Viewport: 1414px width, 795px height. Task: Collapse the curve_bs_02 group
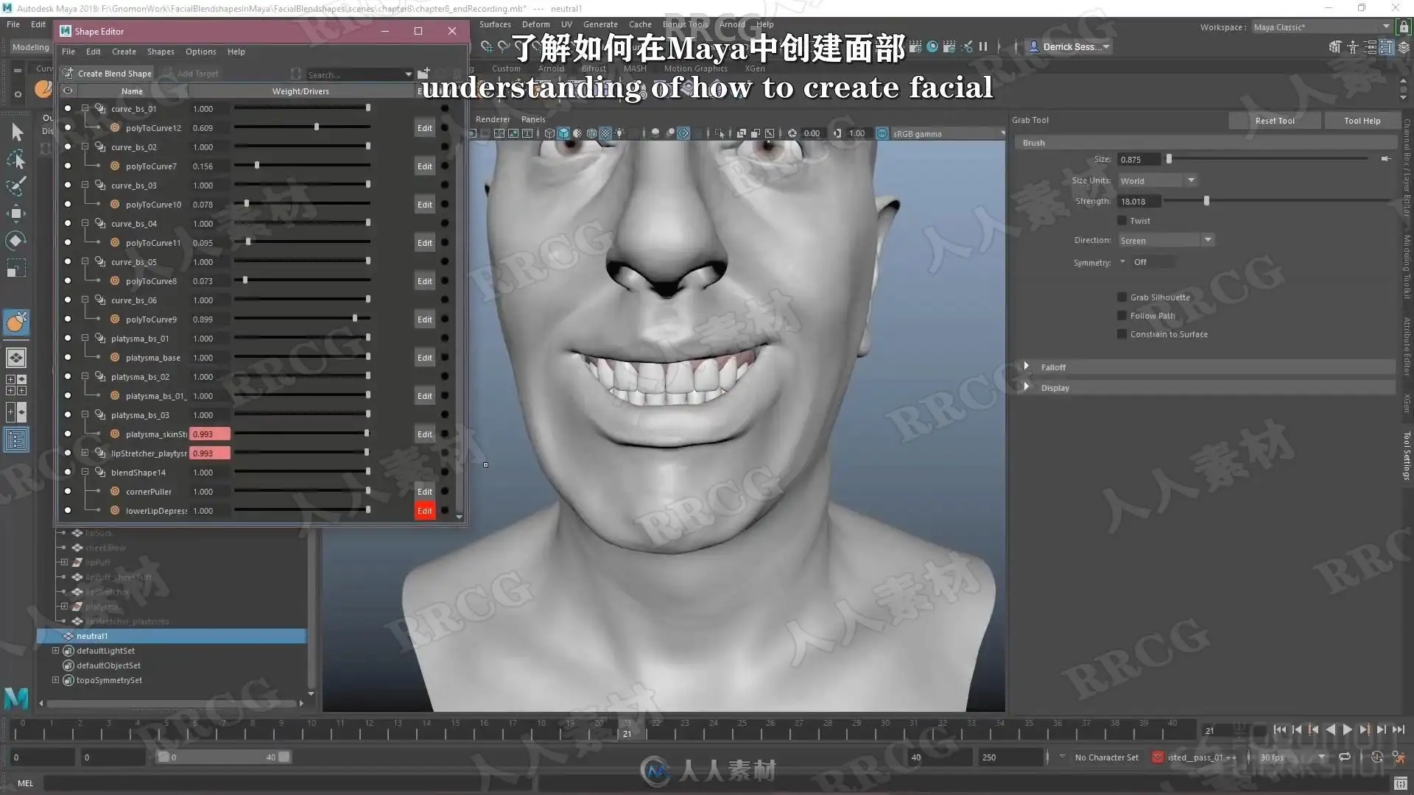[x=85, y=146]
